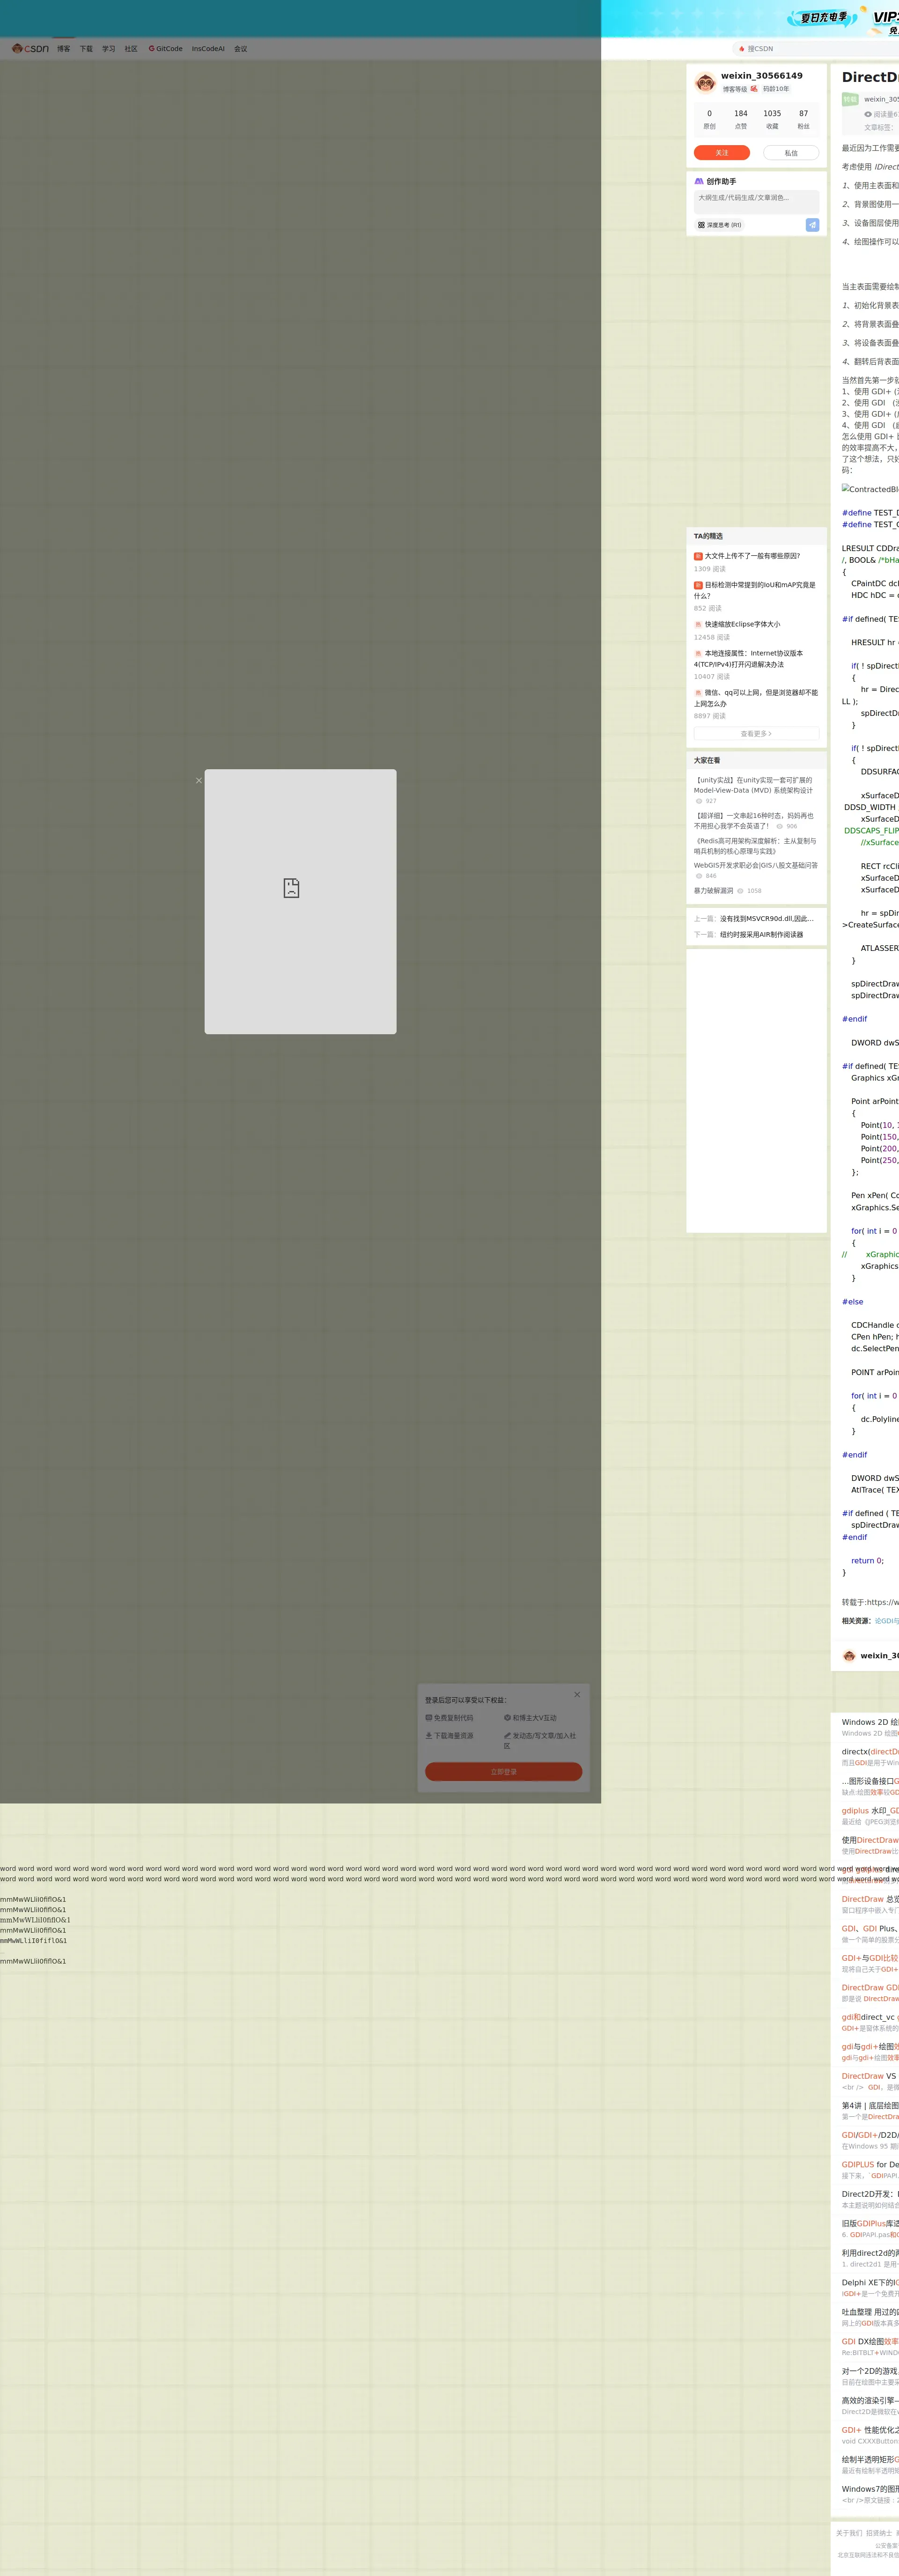The height and width of the screenshot is (2576, 899).
Task: Close the login benefits popup
Action: tap(577, 1694)
